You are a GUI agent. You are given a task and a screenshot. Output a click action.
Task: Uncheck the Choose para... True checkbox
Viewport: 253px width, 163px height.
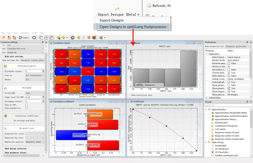pyautogui.click(x=229, y=73)
